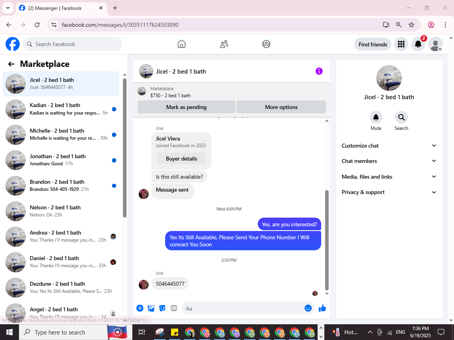
Task: Search in conversation magnifier icon
Action: (x=401, y=117)
